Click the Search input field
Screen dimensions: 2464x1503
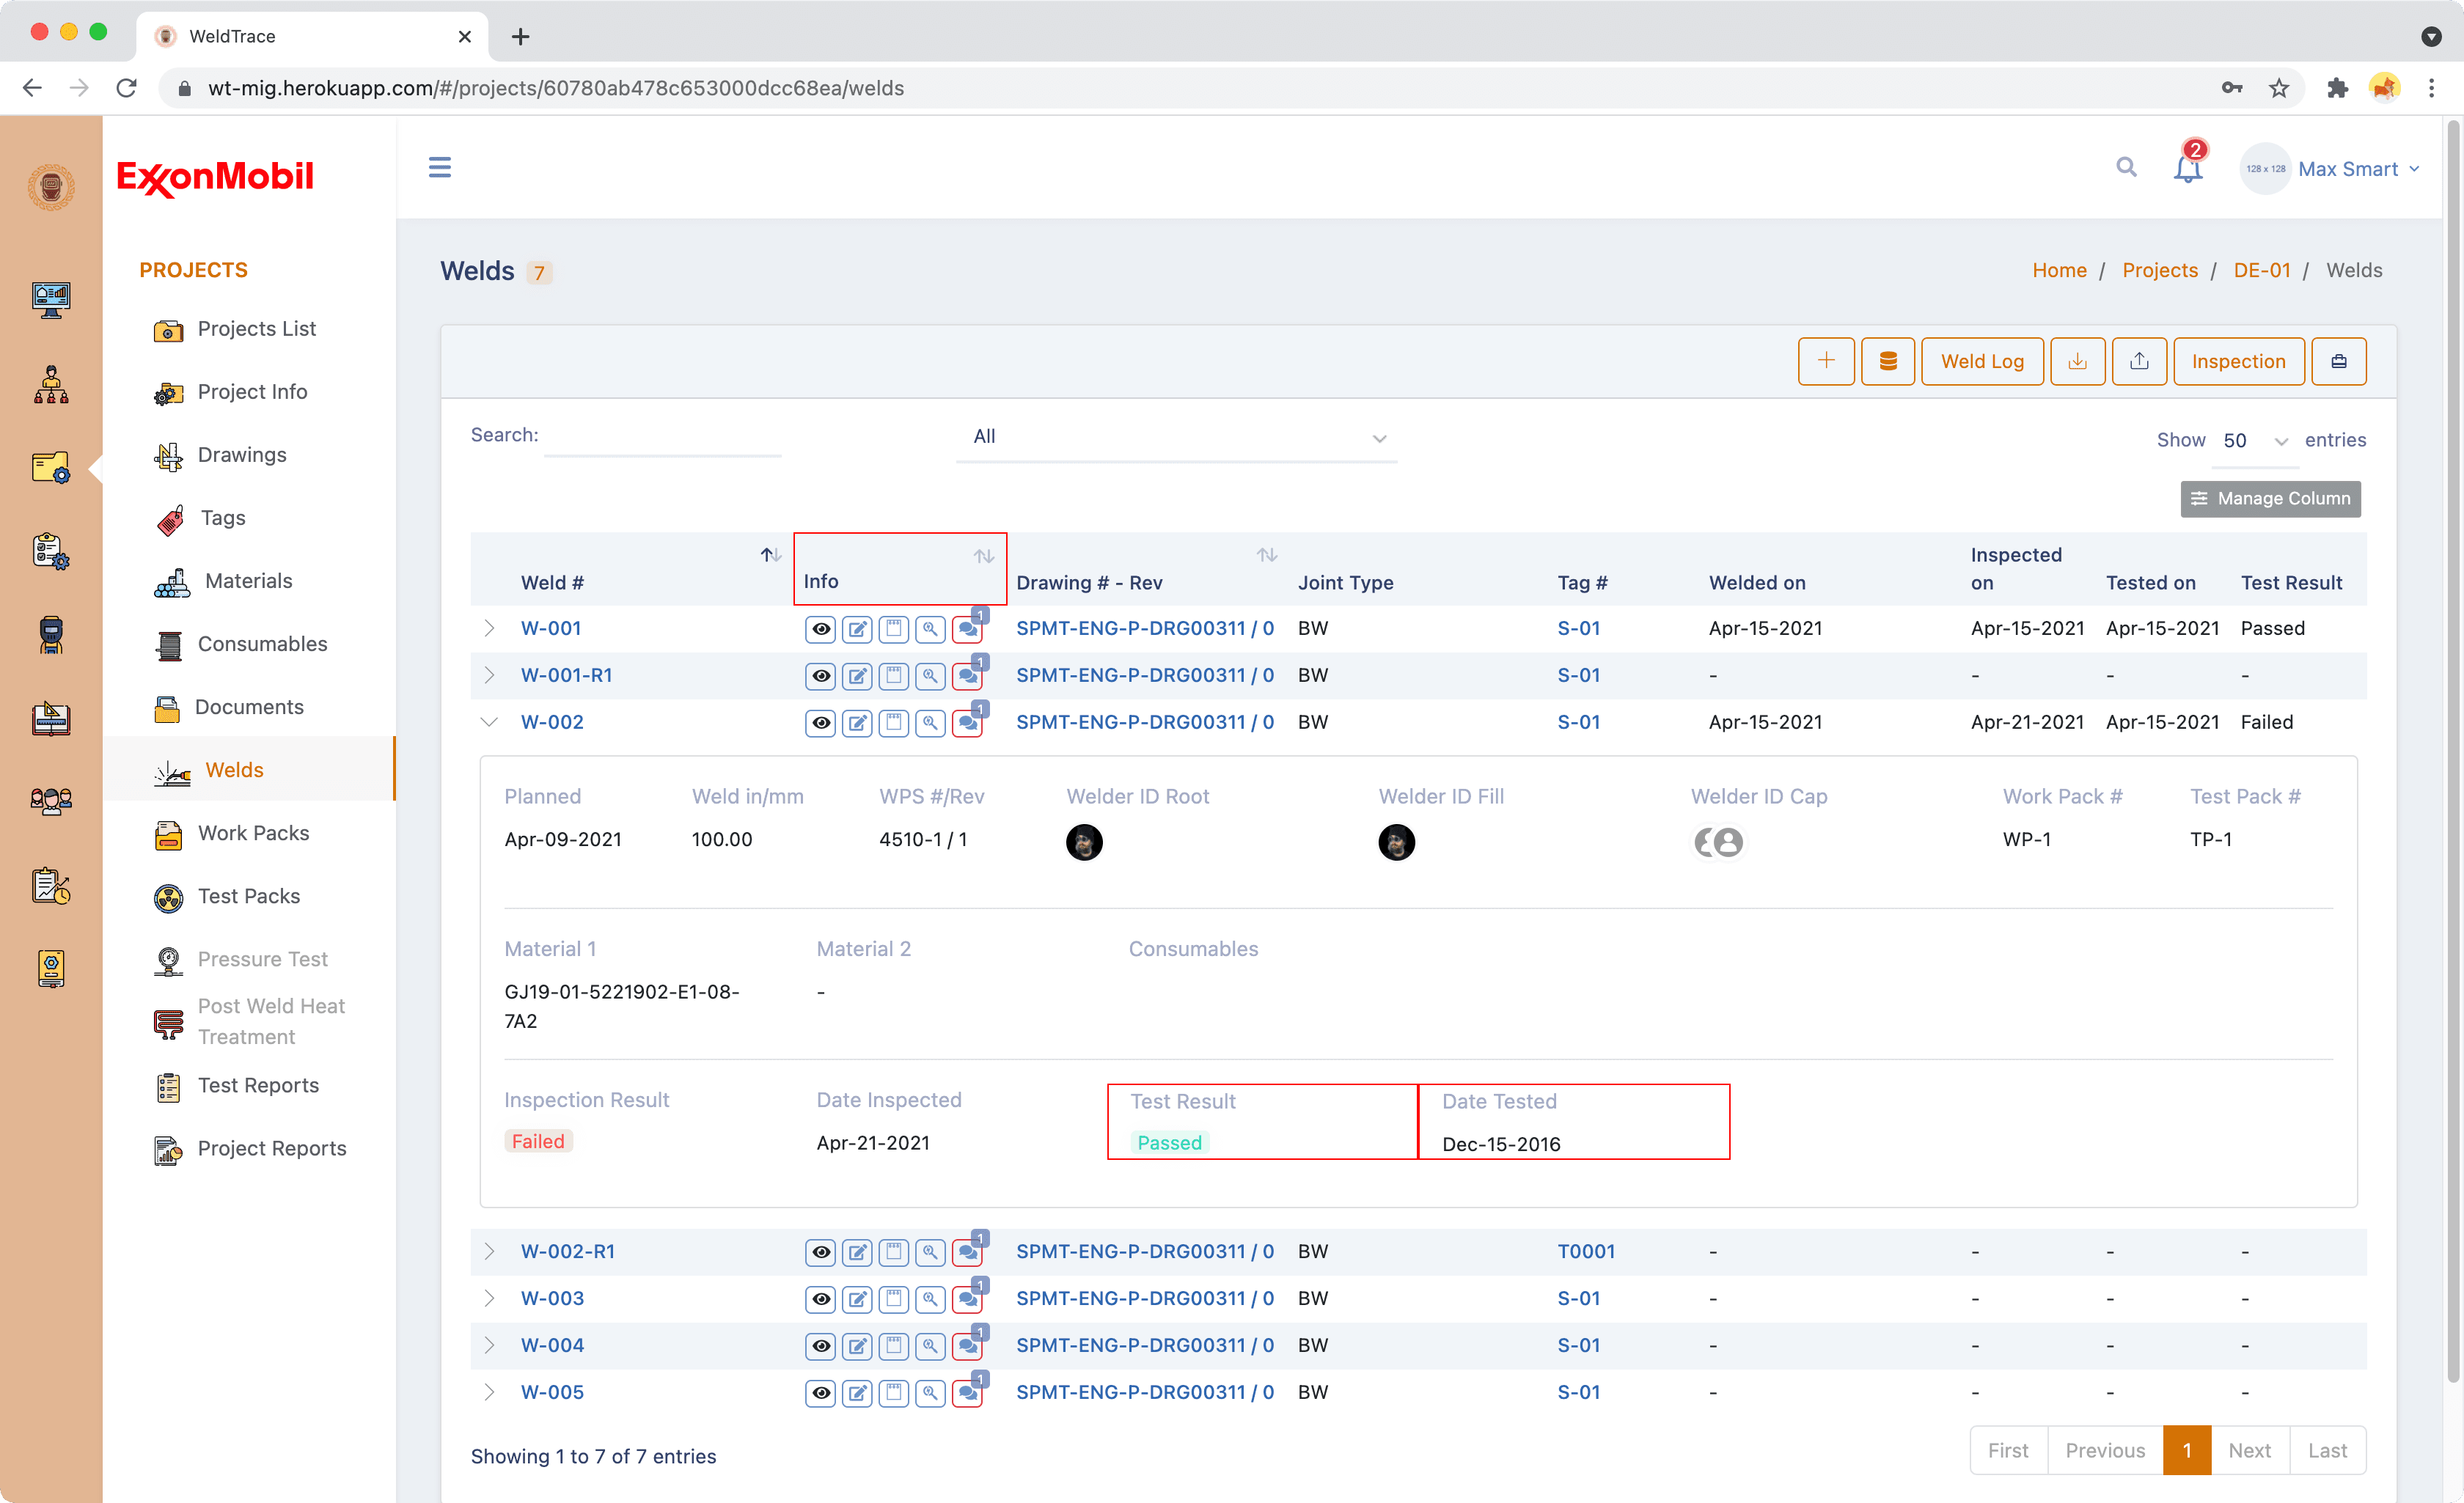point(662,437)
